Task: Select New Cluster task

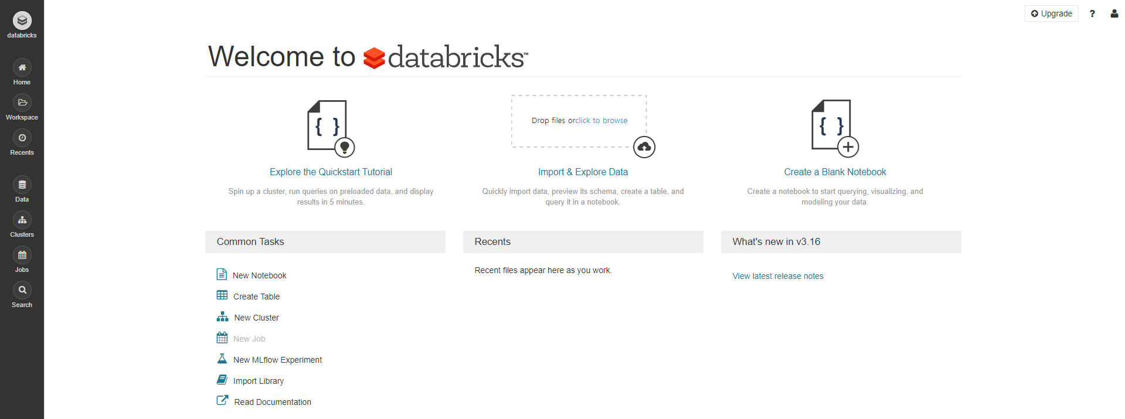Action: click(256, 318)
